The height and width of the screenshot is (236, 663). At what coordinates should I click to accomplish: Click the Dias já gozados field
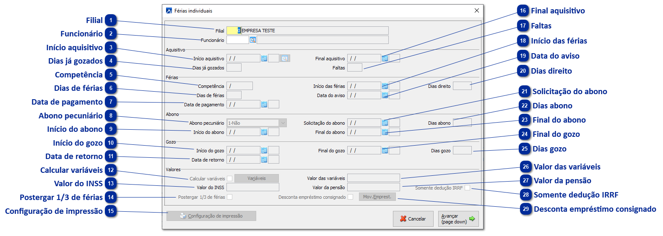pyautogui.click(x=234, y=68)
